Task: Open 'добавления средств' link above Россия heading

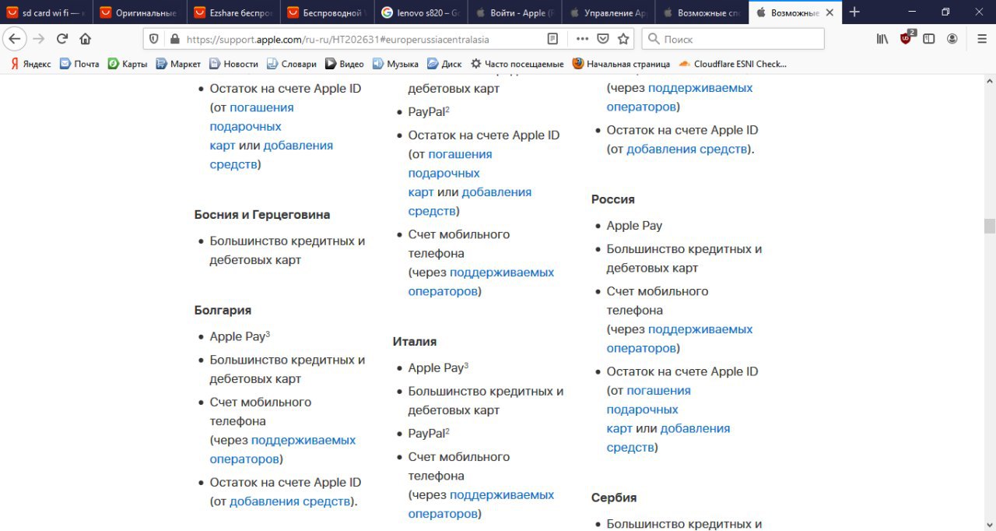Action: (x=686, y=149)
